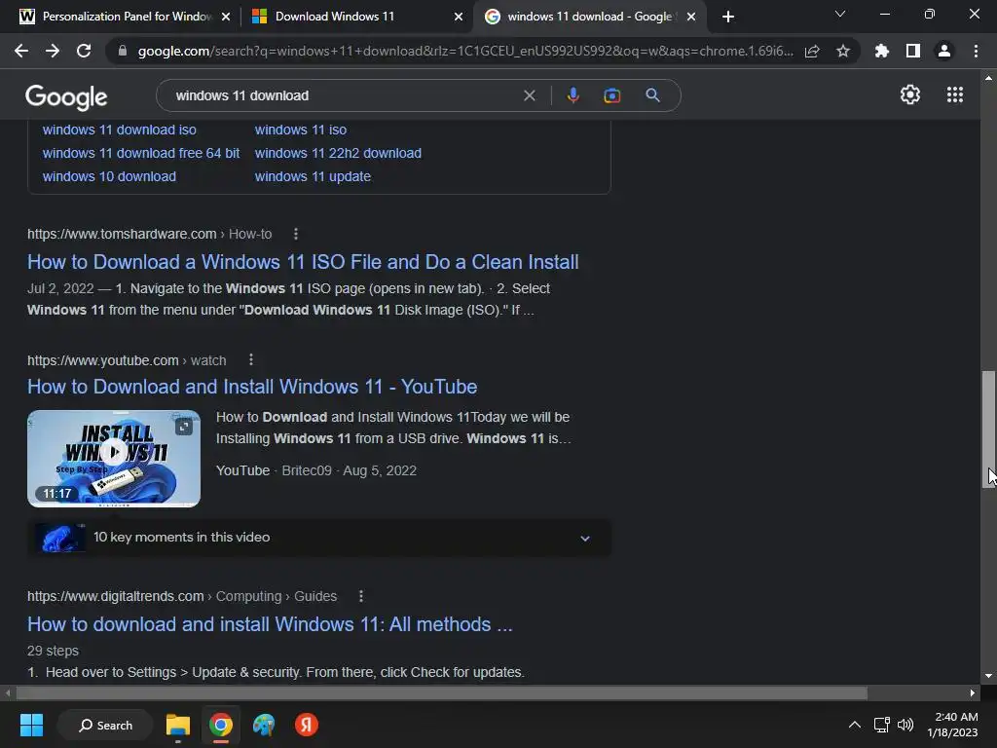Clear the Google search box text

coord(529,95)
